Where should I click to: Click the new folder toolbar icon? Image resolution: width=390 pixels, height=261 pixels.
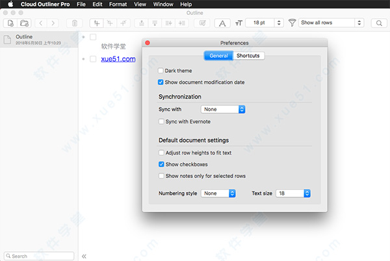pyautogui.click(x=25, y=23)
